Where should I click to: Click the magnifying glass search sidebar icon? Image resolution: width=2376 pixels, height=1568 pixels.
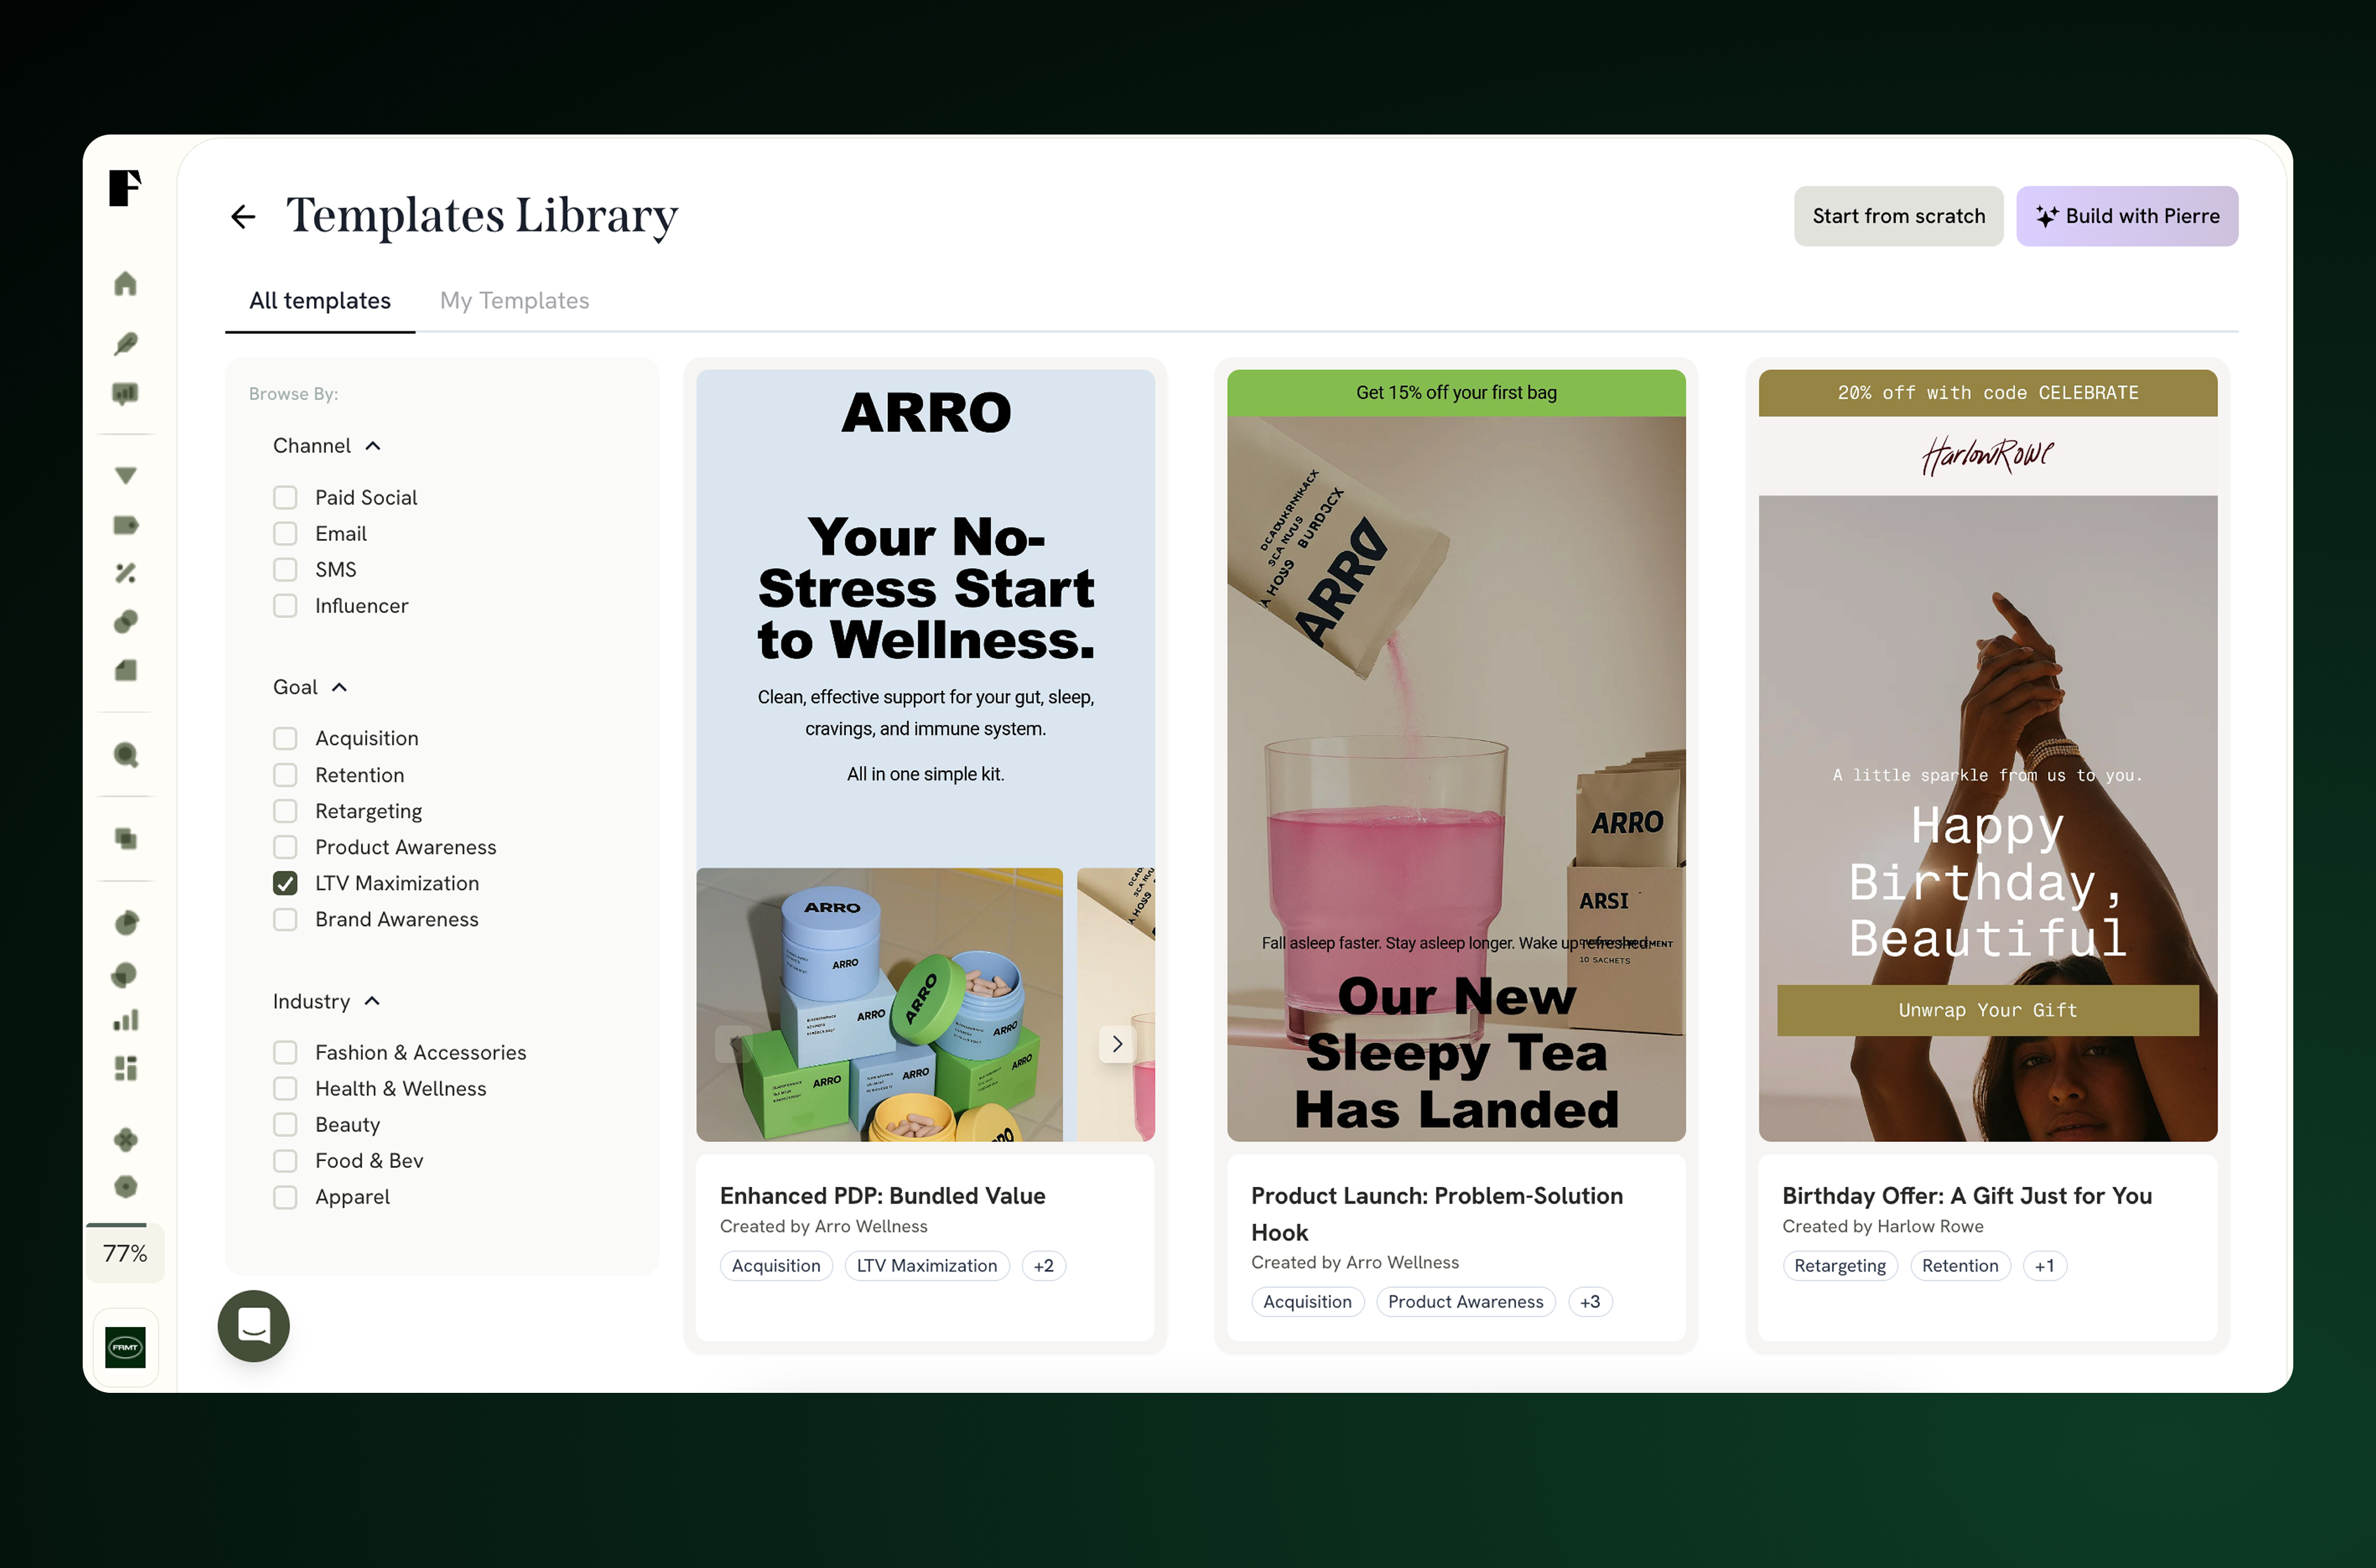coord(125,755)
